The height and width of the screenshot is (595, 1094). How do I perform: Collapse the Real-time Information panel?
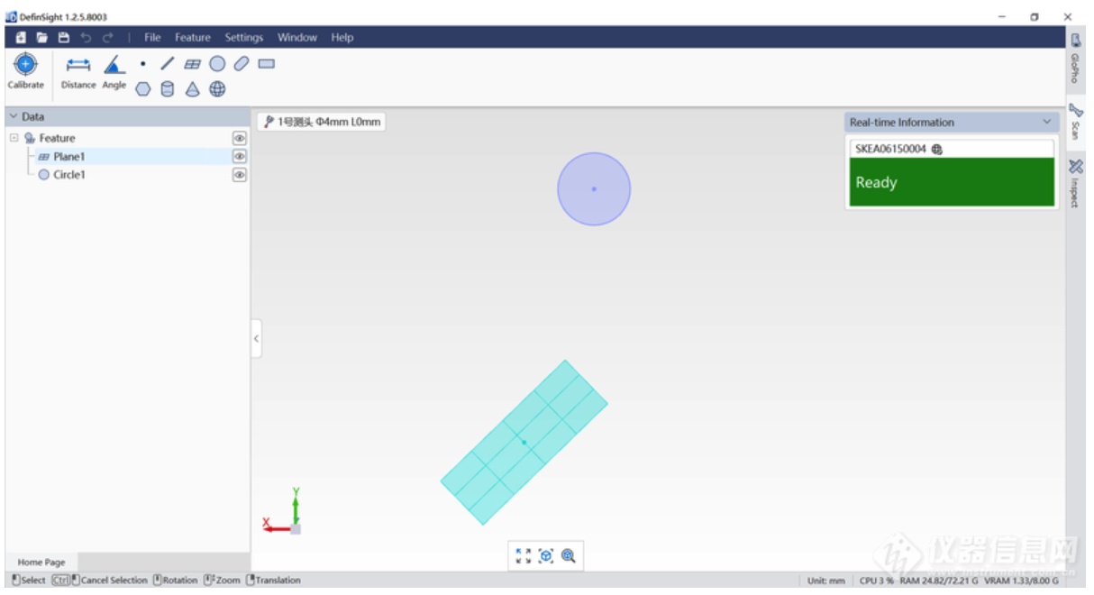click(1046, 122)
